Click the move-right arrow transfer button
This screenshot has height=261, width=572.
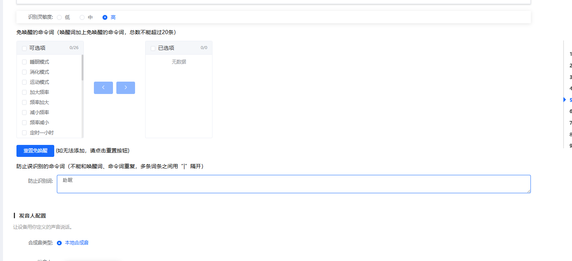pyautogui.click(x=126, y=88)
